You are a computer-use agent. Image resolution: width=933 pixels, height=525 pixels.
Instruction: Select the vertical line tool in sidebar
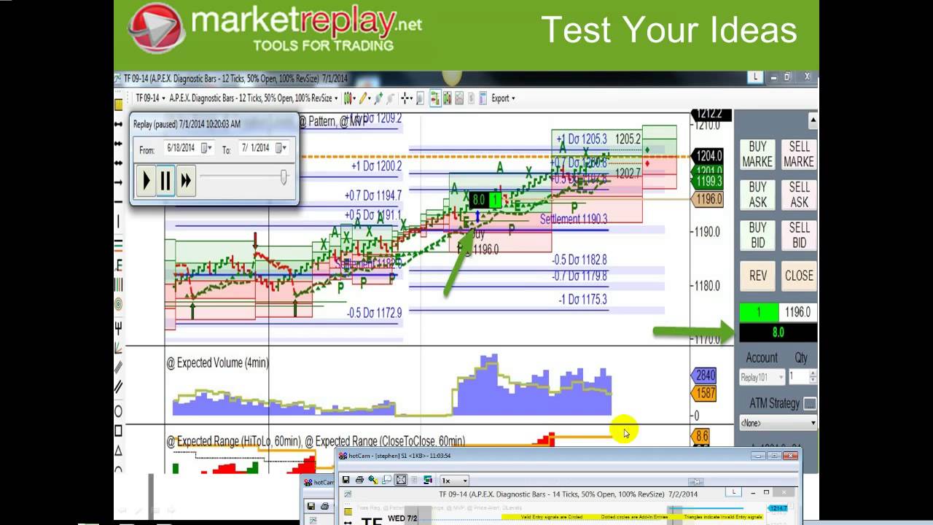click(x=119, y=221)
